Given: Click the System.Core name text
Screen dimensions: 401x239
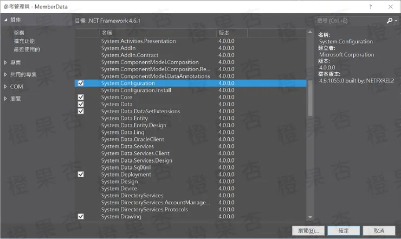Looking at the screenshot, I should coord(117,97).
